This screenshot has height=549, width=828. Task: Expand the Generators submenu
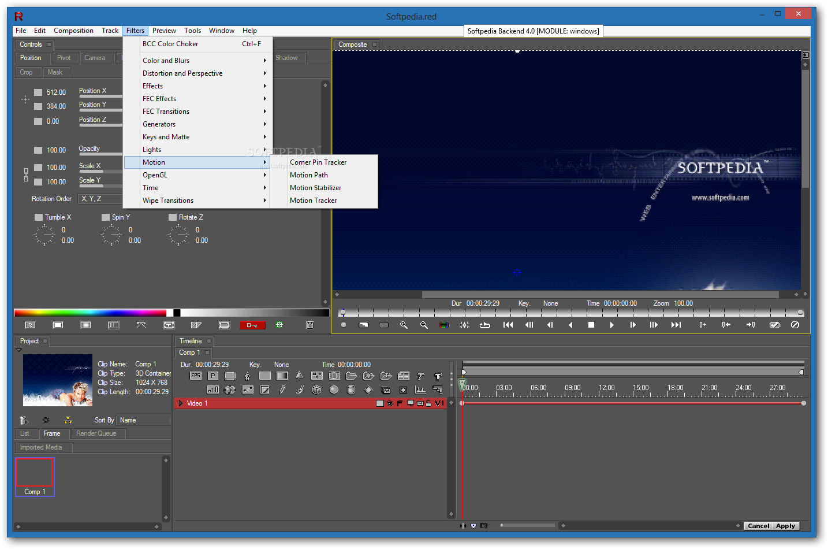(197, 124)
